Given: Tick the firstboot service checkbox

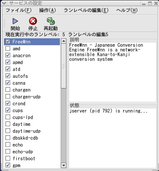Looking at the screenshot, I should point(8,158).
